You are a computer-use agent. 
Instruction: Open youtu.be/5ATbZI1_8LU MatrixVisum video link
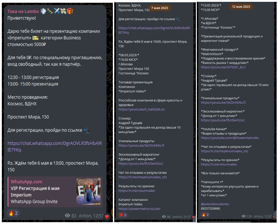223,67
